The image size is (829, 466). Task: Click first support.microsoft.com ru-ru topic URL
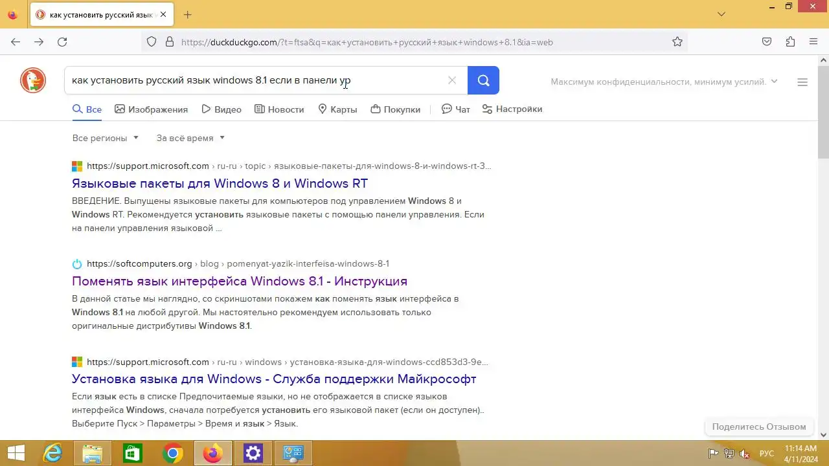289,166
